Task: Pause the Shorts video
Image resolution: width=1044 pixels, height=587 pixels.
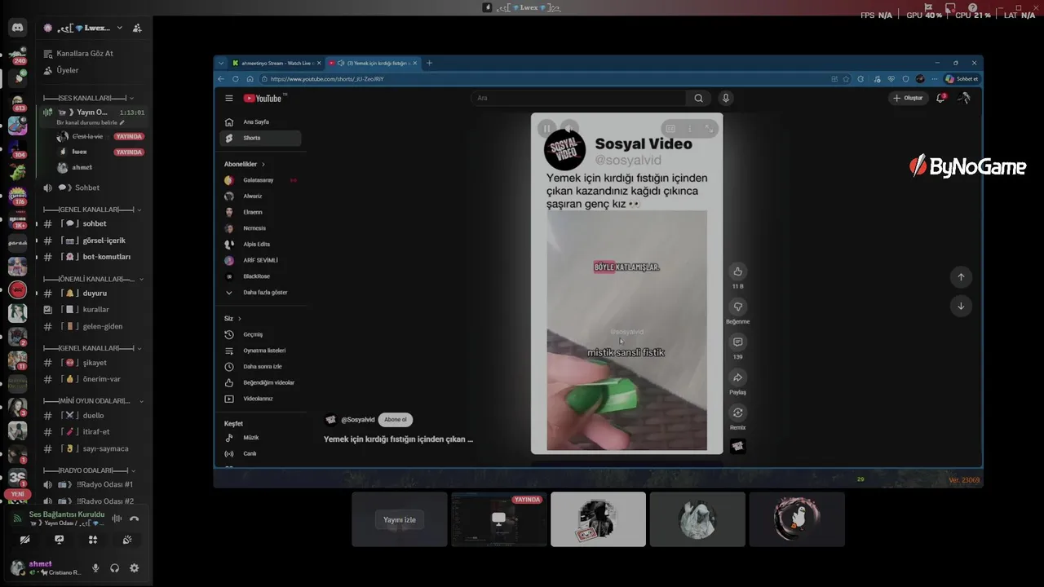Action: pyautogui.click(x=547, y=128)
